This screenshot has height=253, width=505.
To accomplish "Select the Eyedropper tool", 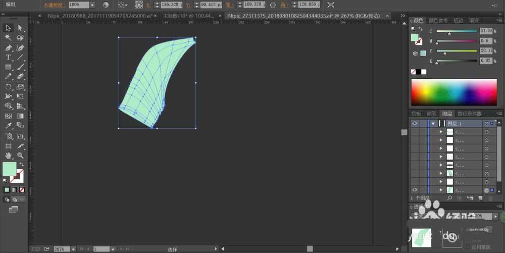I will (x=8, y=126).
